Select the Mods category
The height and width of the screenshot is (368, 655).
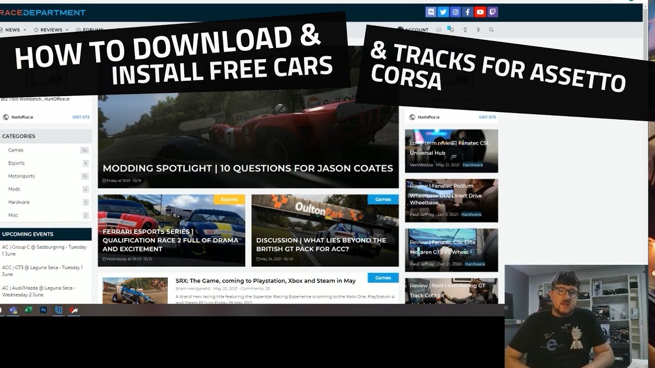tap(14, 189)
